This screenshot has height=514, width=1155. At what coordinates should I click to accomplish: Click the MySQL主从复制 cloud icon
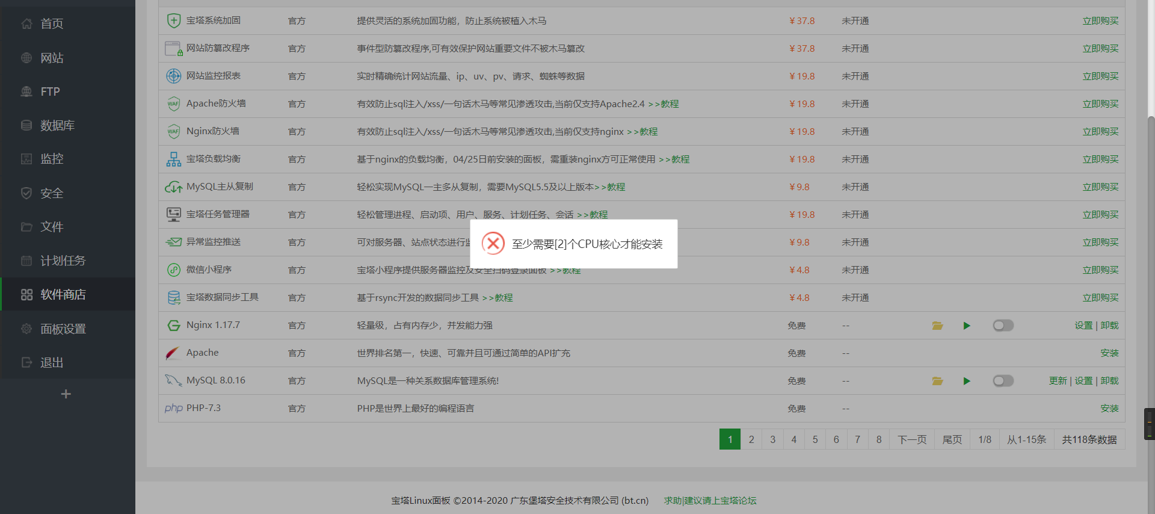tap(173, 187)
